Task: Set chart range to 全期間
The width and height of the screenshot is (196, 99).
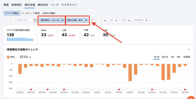Action: pyautogui.click(x=187, y=57)
